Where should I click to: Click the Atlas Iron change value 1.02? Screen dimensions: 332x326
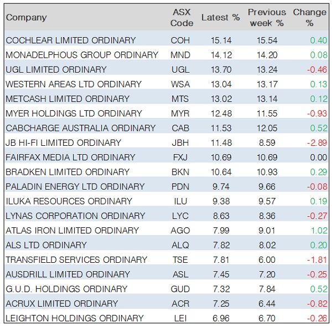[x=318, y=231]
